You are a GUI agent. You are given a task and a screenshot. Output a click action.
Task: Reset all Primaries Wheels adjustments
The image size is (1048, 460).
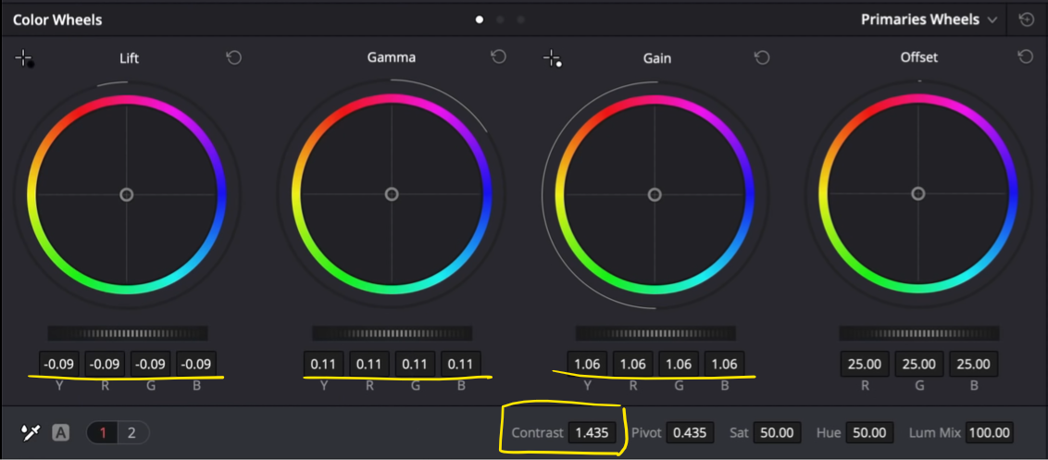tap(1027, 19)
